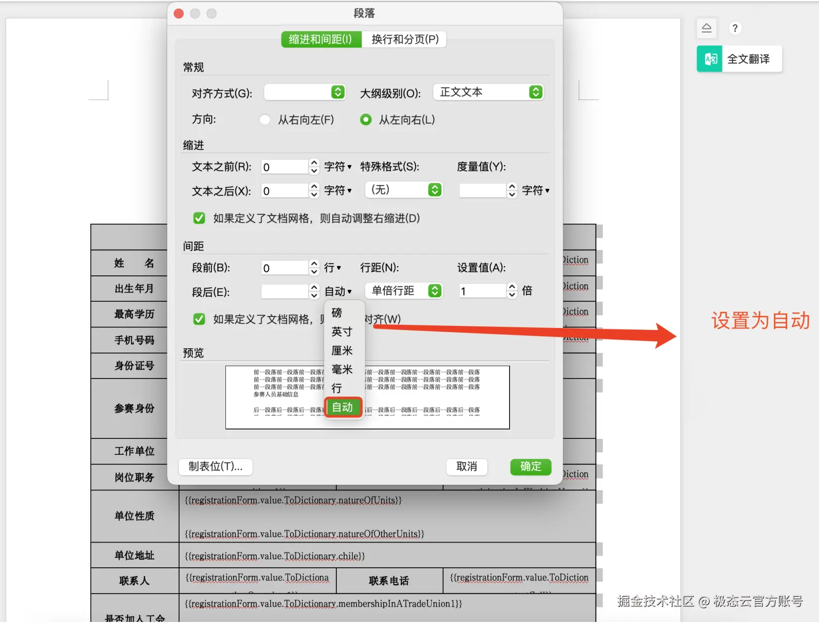
Task: Open the help question mark icon
Action: point(735,28)
